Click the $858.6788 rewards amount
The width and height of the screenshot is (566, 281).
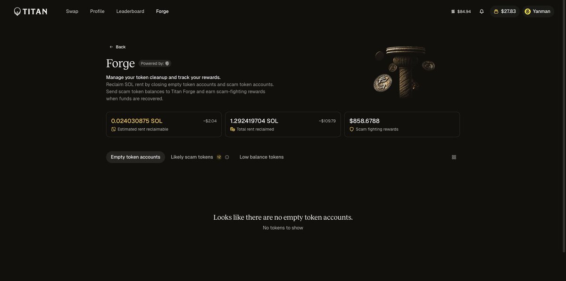pos(365,121)
